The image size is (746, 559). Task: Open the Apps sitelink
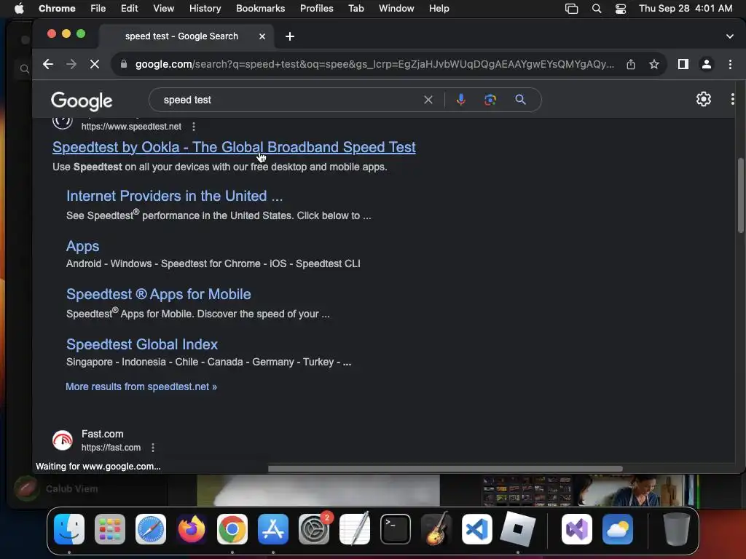pos(83,246)
